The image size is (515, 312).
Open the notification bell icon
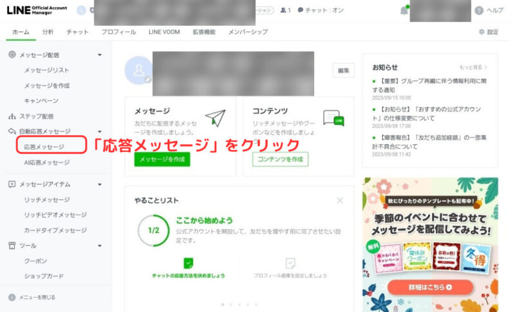coord(404,10)
